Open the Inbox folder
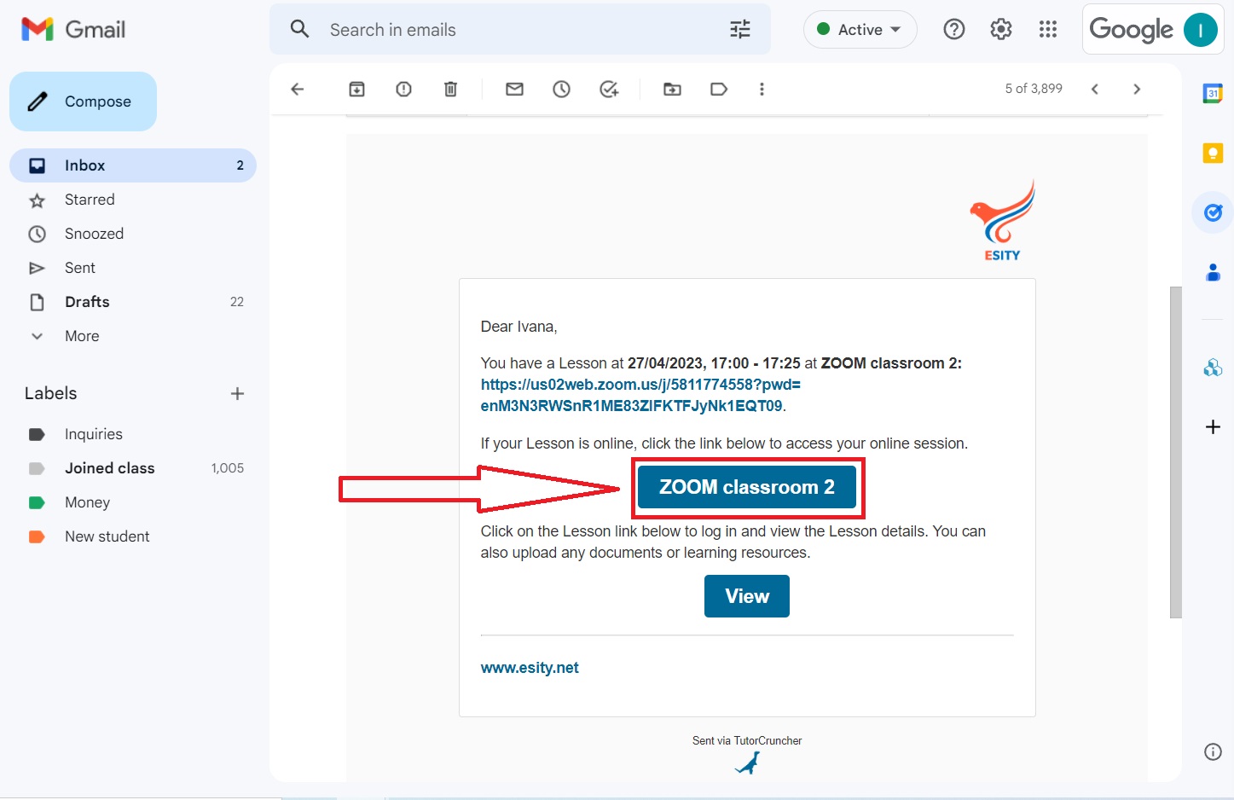This screenshot has width=1234, height=800. point(133,165)
